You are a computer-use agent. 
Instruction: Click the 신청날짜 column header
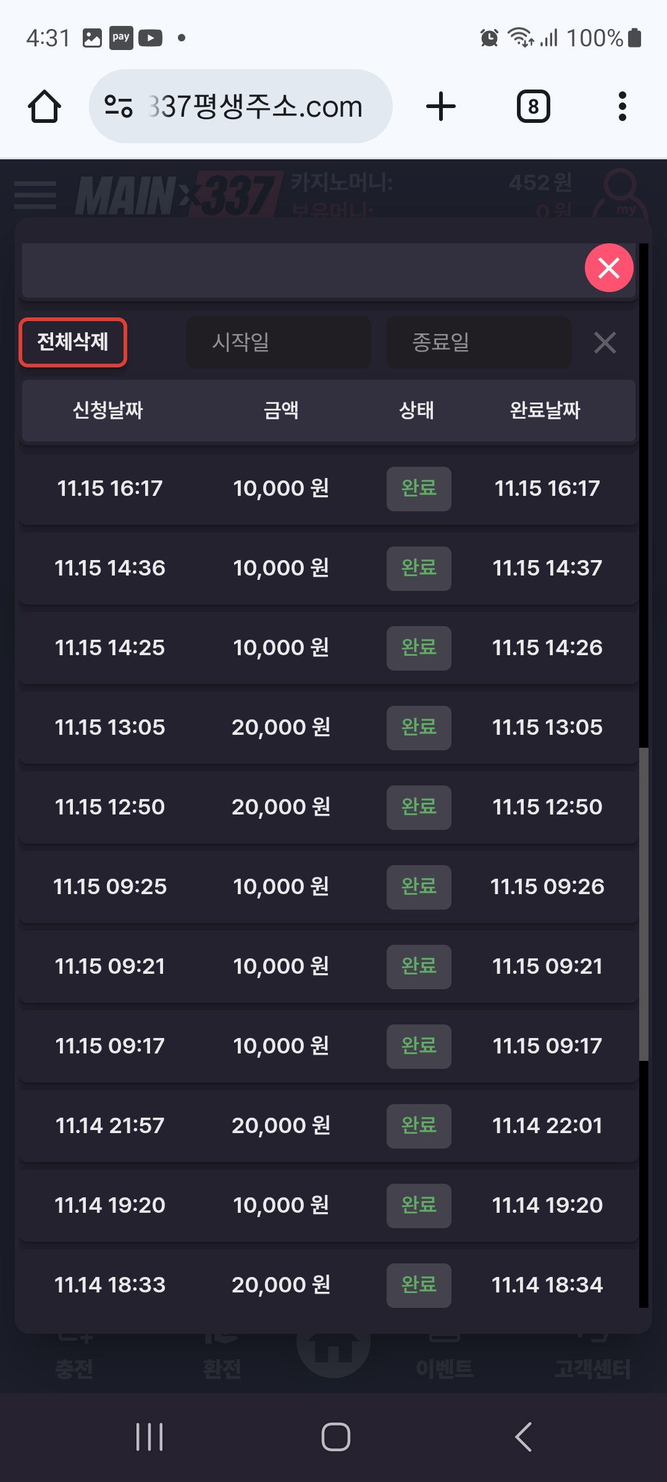108,410
